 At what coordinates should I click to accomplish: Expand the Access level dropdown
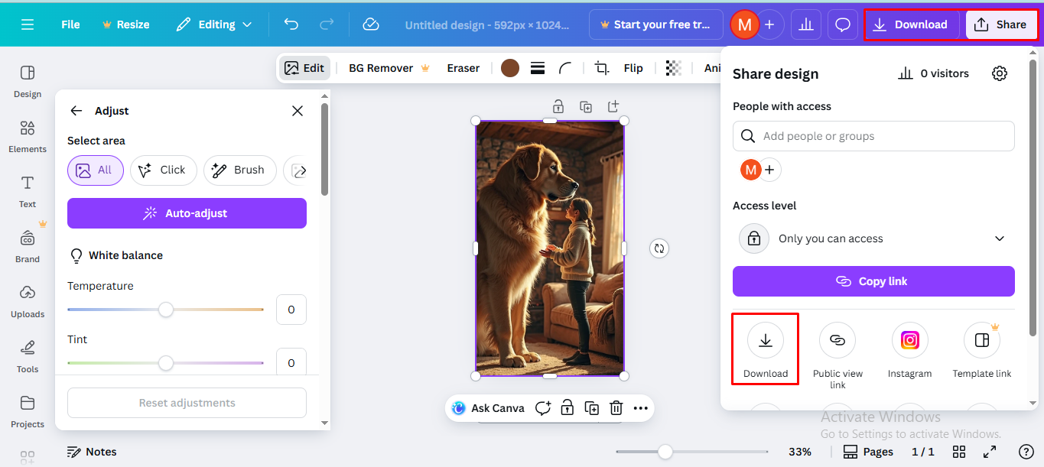click(873, 238)
